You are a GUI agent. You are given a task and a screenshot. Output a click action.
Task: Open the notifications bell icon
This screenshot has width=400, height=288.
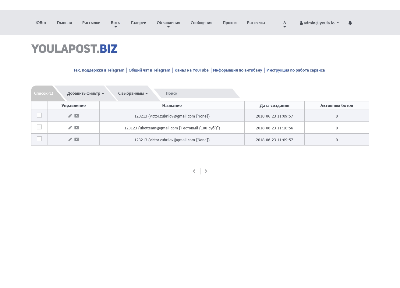(350, 23)
